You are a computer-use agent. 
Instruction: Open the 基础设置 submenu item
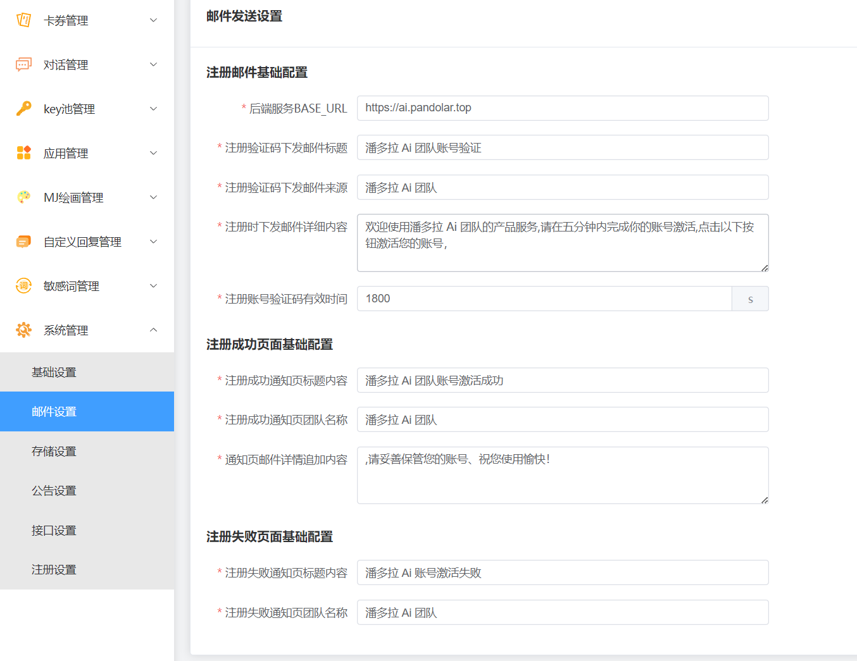pos(54,373)
